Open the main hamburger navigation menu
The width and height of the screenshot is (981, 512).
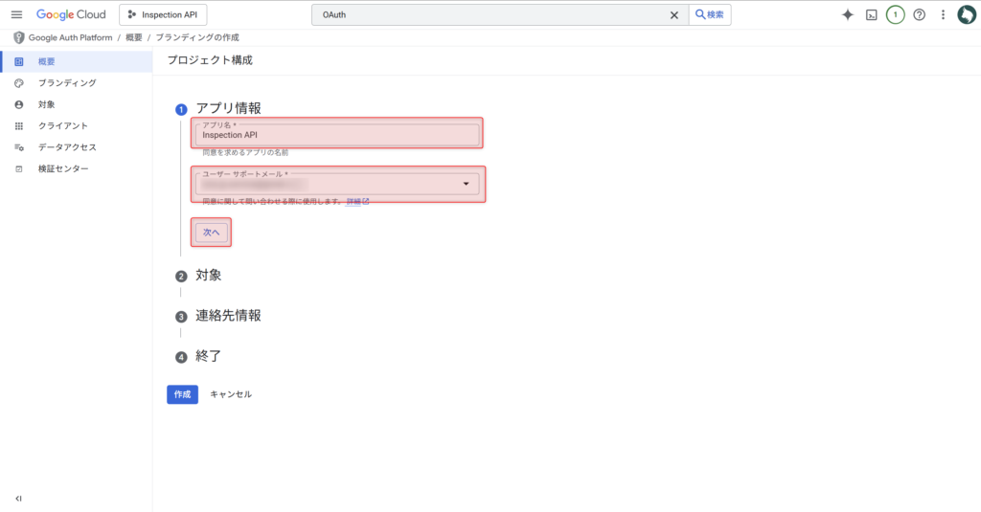[x=16, y=14]
